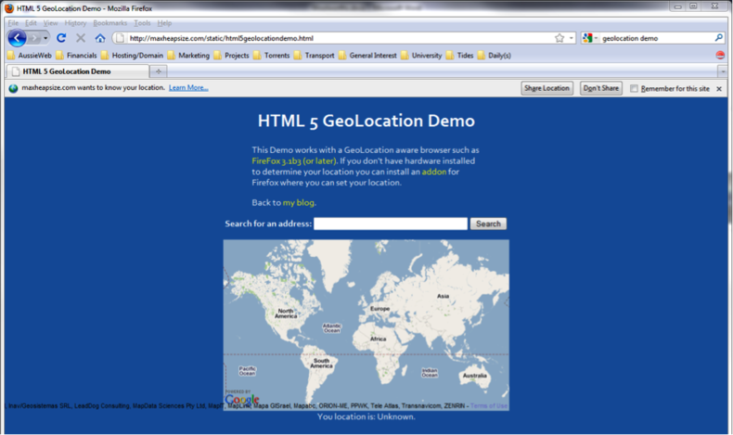
Task: Open the View menu
Action: (50, 23)
